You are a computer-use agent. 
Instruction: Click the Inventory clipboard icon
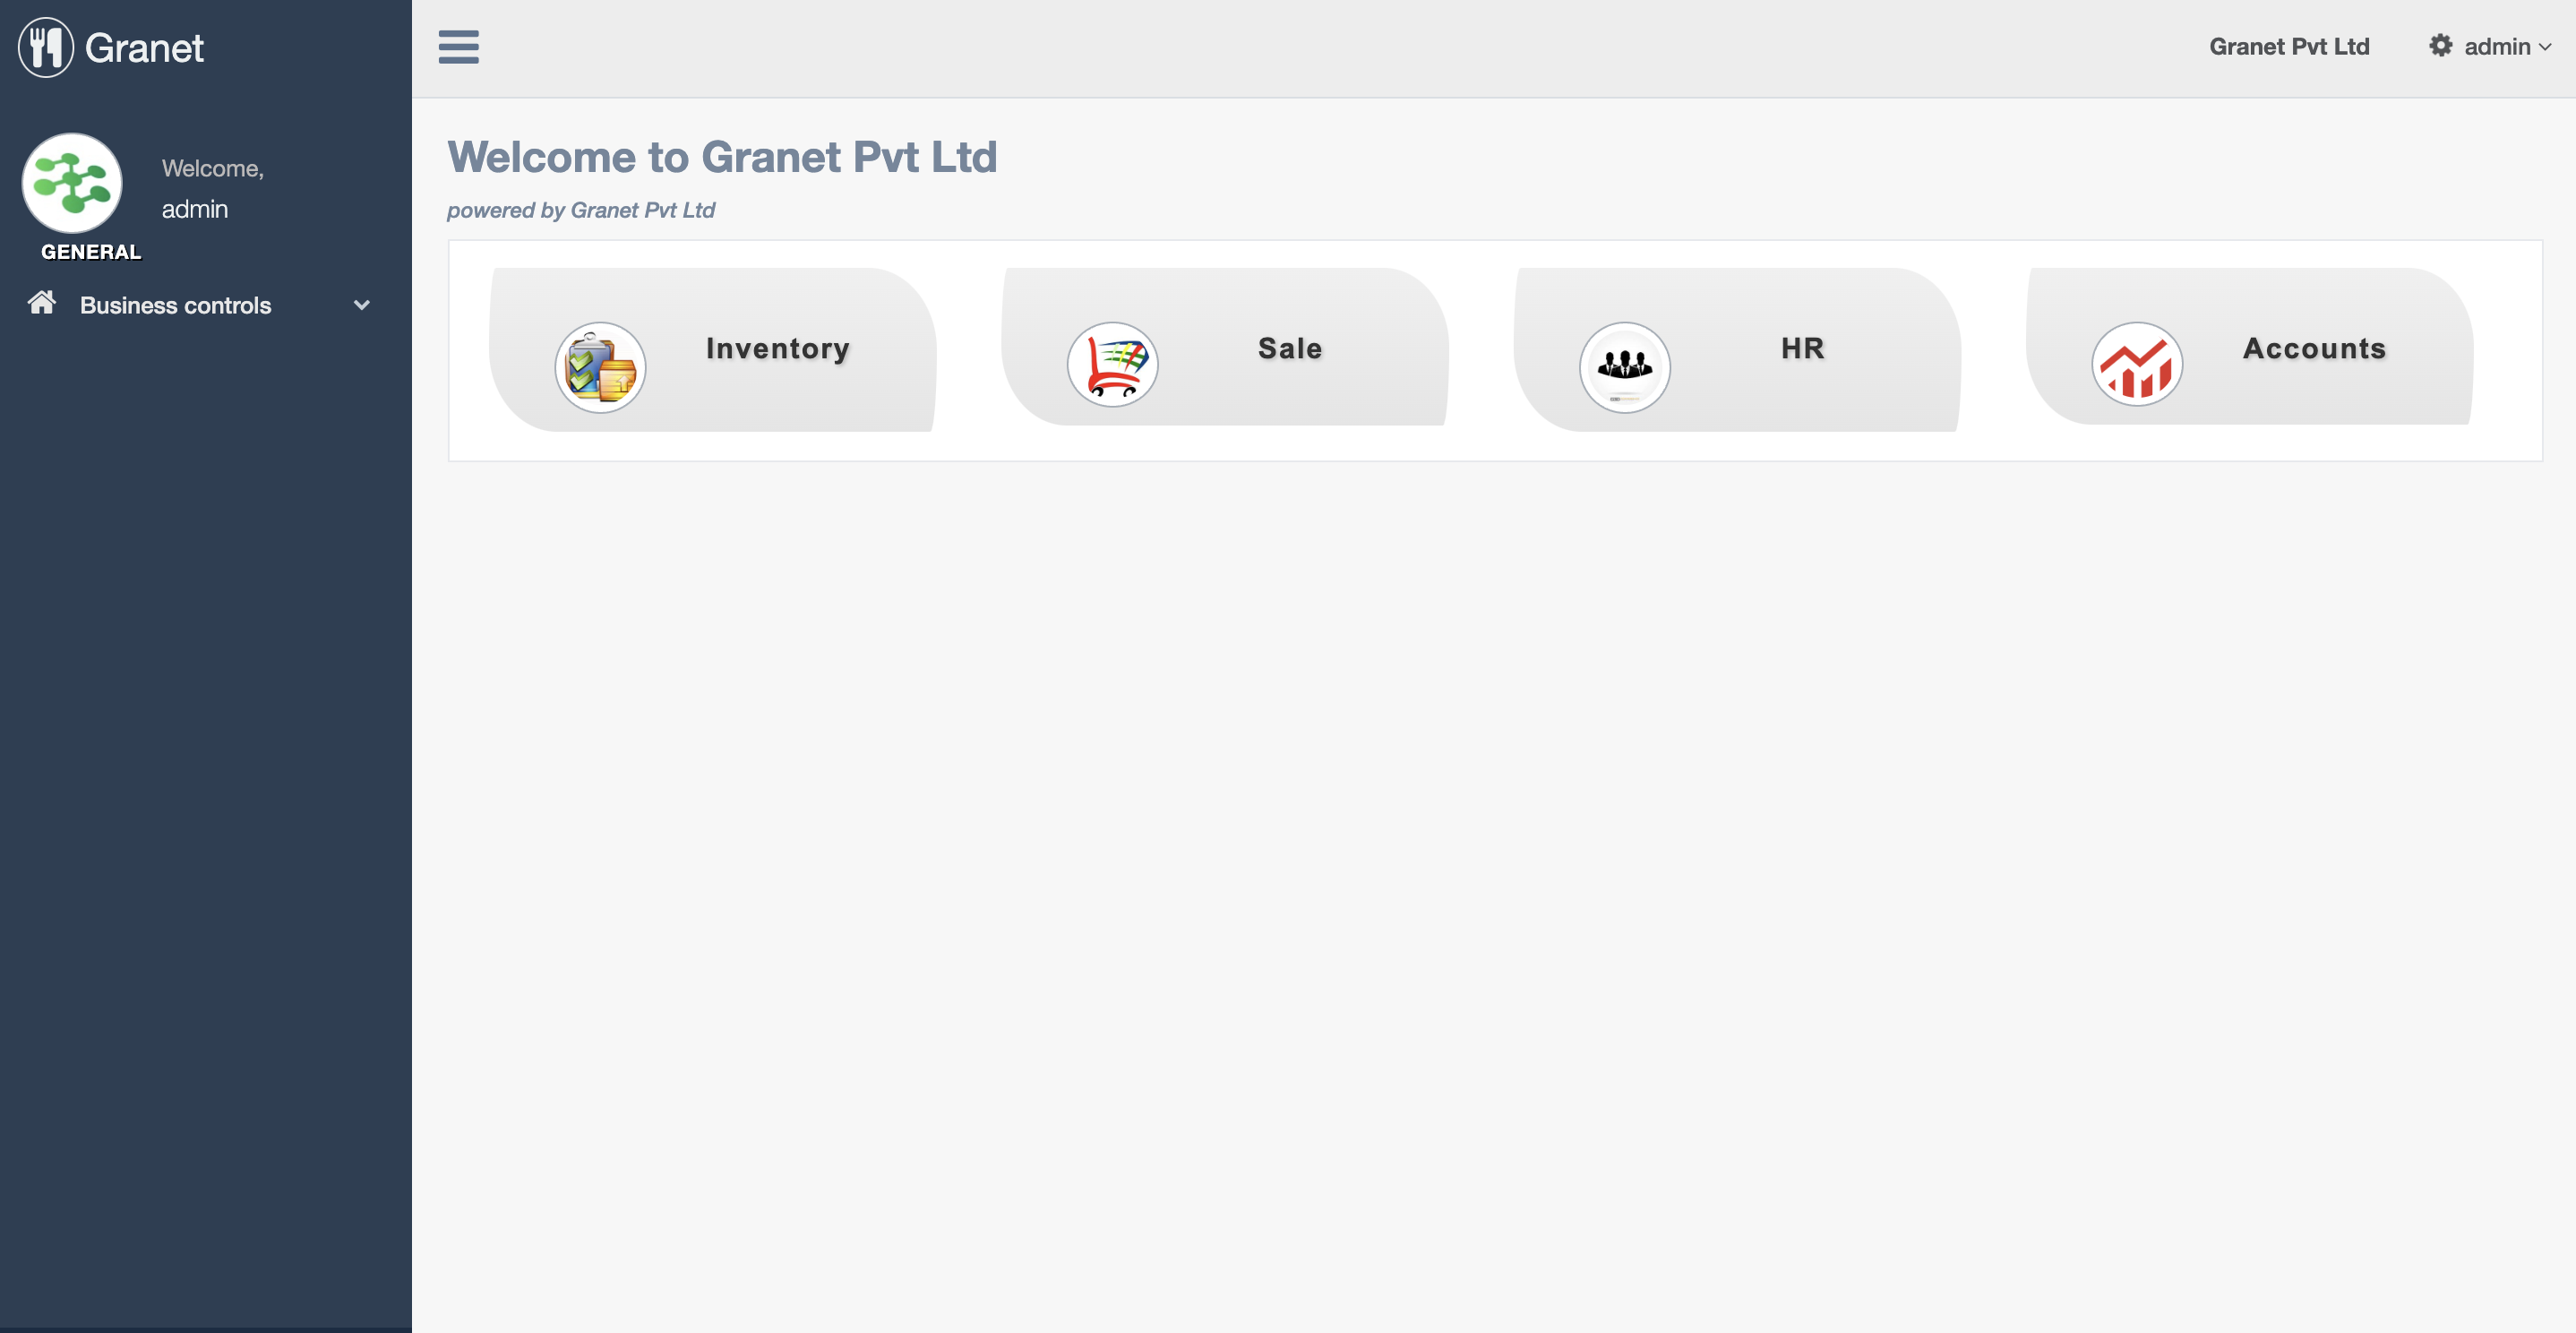tap(600, 367)
